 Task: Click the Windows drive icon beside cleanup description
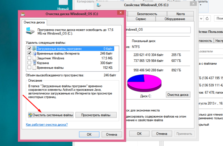[30, 31]
